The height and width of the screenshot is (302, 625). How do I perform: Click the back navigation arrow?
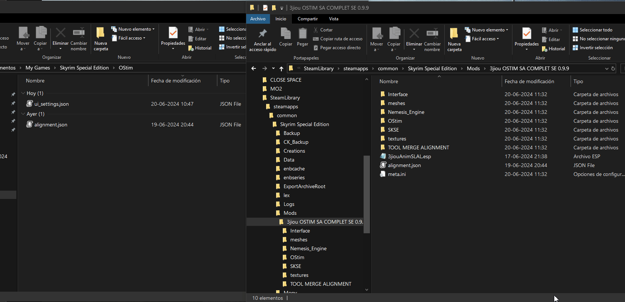254,68
